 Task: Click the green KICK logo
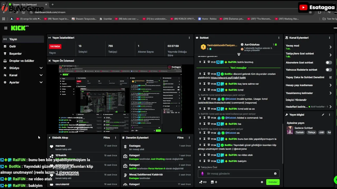19,28
